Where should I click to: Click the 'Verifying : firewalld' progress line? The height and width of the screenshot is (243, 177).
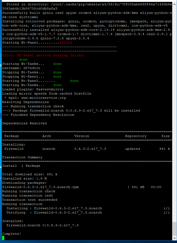click(54, 213)
